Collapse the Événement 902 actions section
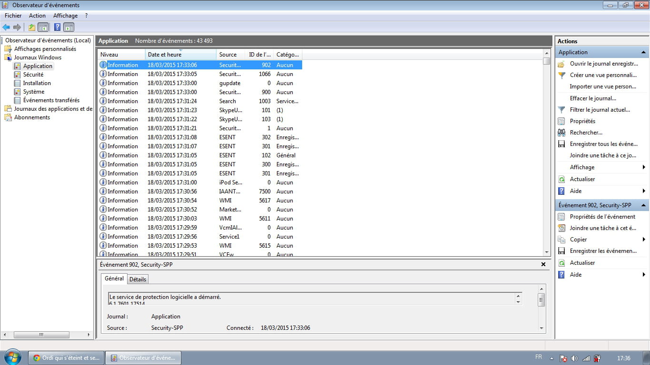 pos(643,205)
